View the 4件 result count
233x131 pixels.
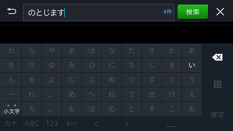point(167,12)
